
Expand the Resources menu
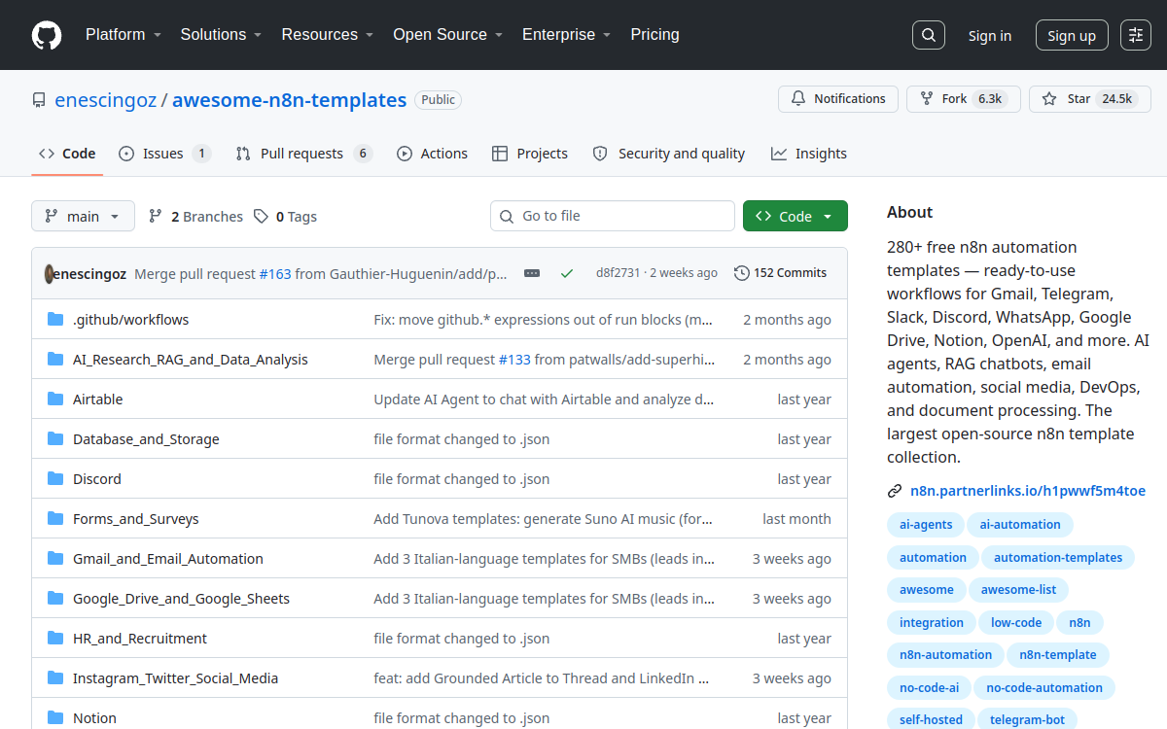click(x=328, y=35)
